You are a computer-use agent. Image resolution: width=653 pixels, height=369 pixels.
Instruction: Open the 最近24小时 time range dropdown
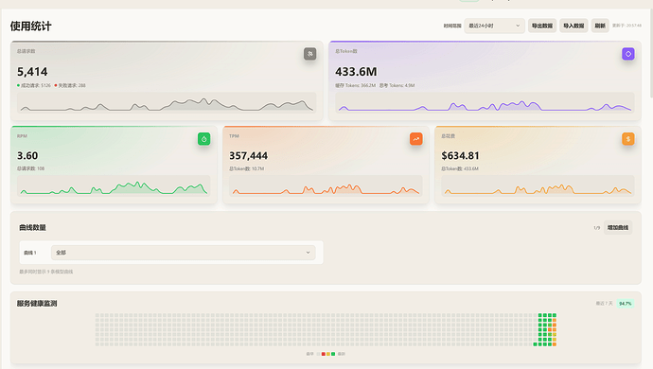494,26
